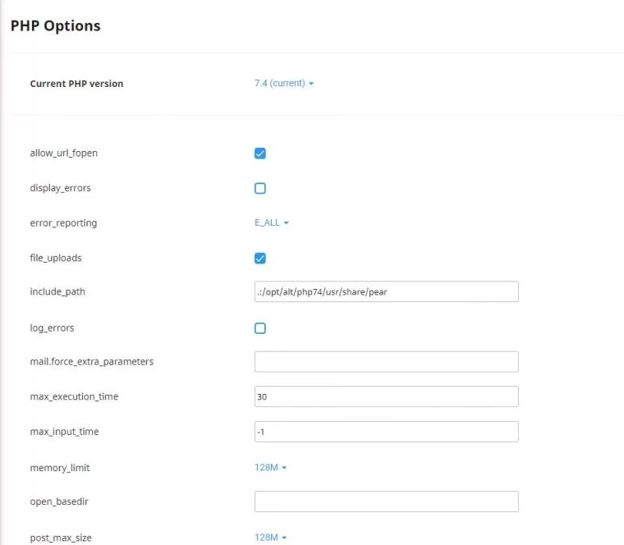Click the Current PHP version label
Screen dimensions: 624x545
click(76, 84)
